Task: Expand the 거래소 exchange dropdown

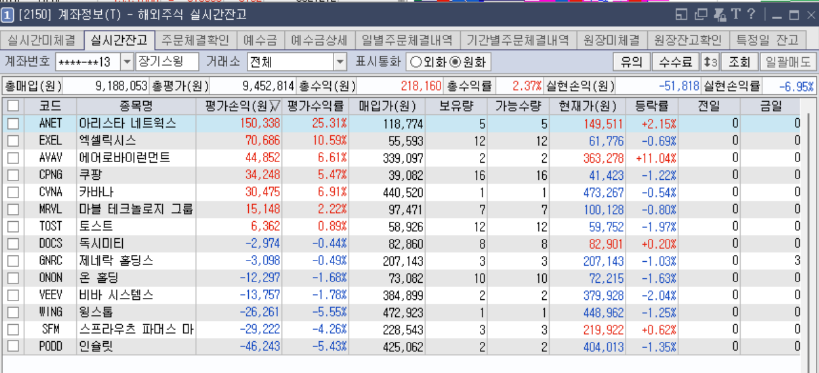Action: [340, 62]
